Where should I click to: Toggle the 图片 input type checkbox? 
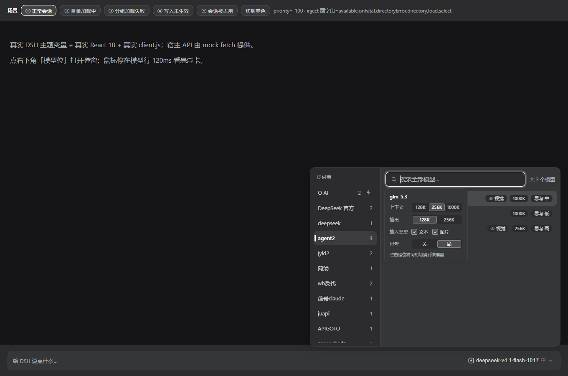tap(435, 232)
